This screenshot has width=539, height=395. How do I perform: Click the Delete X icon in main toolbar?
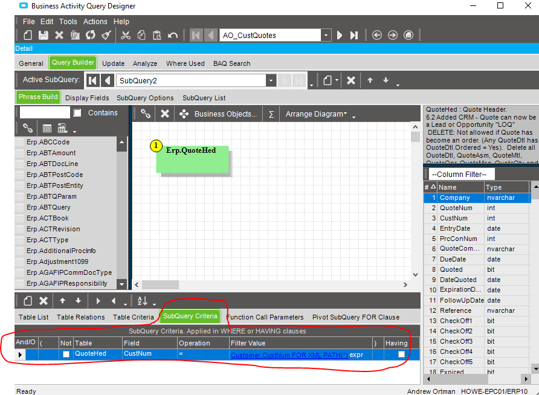pyautogui.click(x=59, y=35)
